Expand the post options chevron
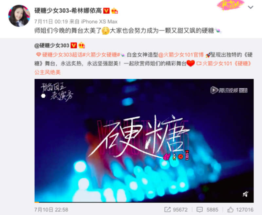 pyautogui.click(x=251, y=7)
